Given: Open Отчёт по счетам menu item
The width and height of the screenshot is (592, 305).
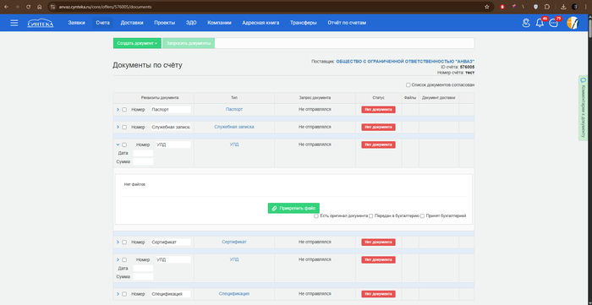Looking at the screenshot, I should pos(347,23).
